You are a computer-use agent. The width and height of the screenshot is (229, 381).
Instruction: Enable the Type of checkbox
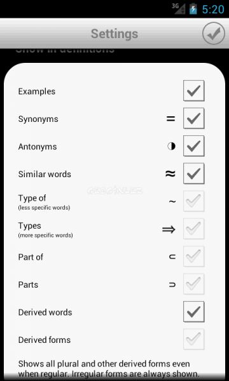click(x=194, y=201)
